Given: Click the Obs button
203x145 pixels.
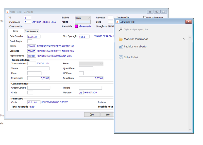Looking at the screenshot, I should tap(92, 114).
